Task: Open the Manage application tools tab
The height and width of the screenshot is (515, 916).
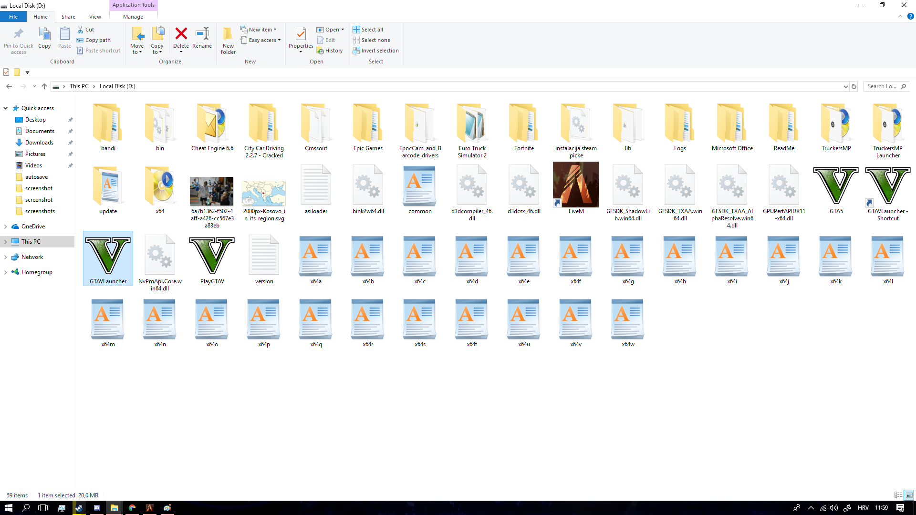Action: pyautogui.click(x=133, y=17)
